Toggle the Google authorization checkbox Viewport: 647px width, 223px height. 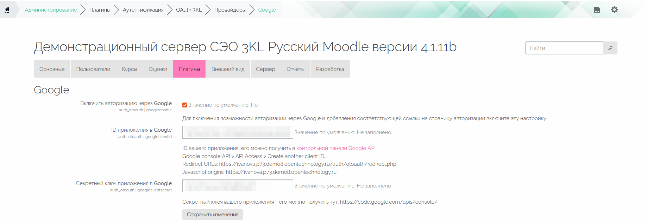point(185,105)
